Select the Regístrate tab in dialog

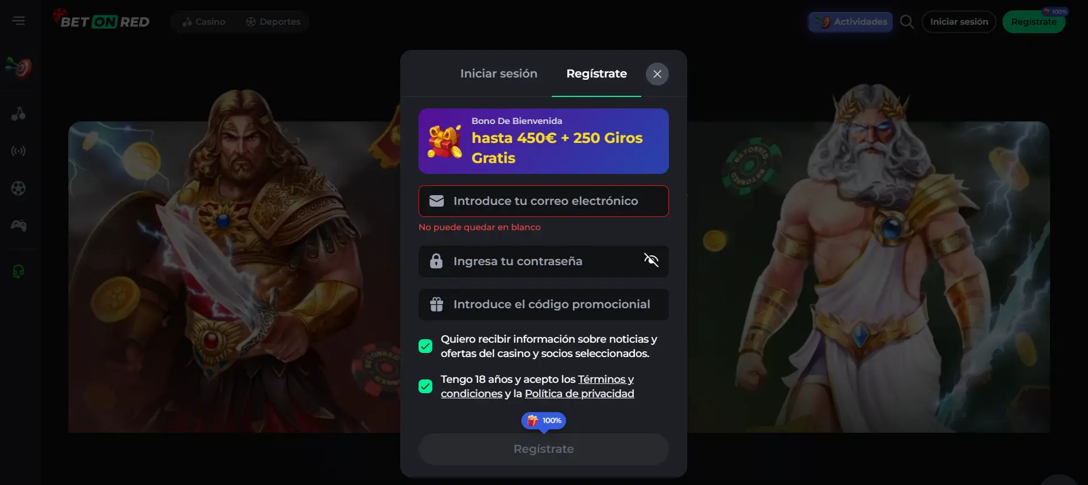[x=597, y=73]
